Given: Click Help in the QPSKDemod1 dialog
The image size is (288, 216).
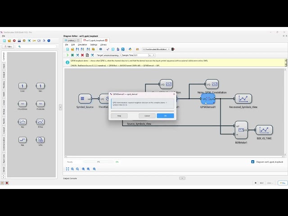Looking at the screenshot, I should (119, 116).
